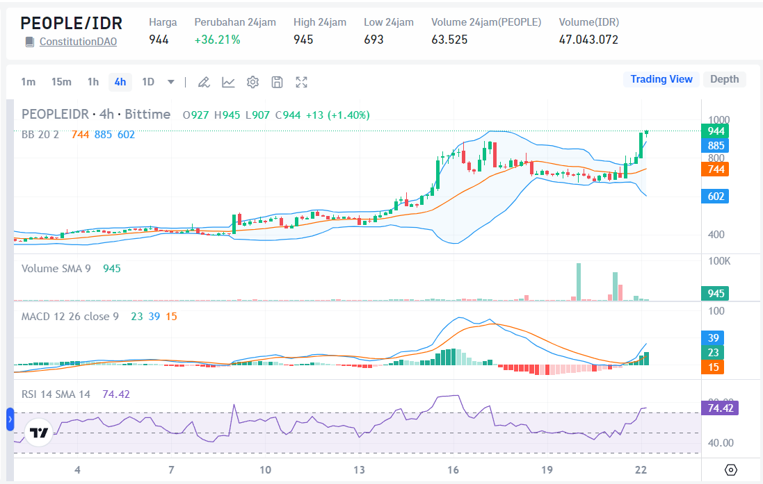The image size is (763, 484).
Task: Click the 885 upper band price label
Action: (x=715, y=145)
